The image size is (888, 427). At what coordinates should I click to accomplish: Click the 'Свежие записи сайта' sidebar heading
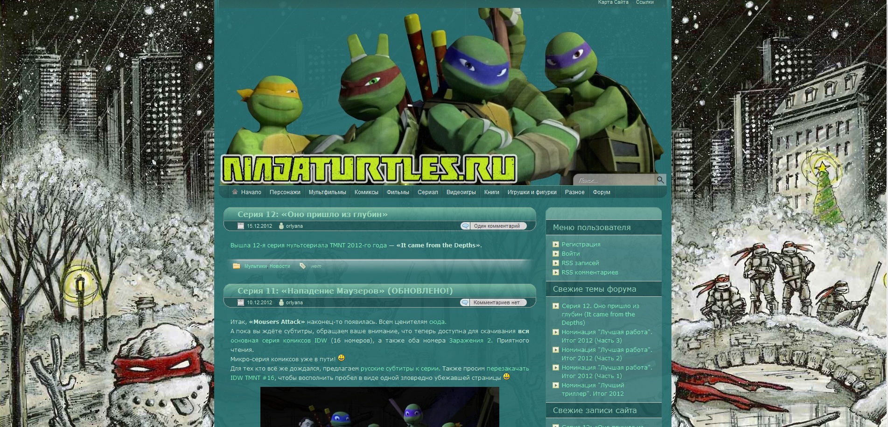tap(594, 410)
